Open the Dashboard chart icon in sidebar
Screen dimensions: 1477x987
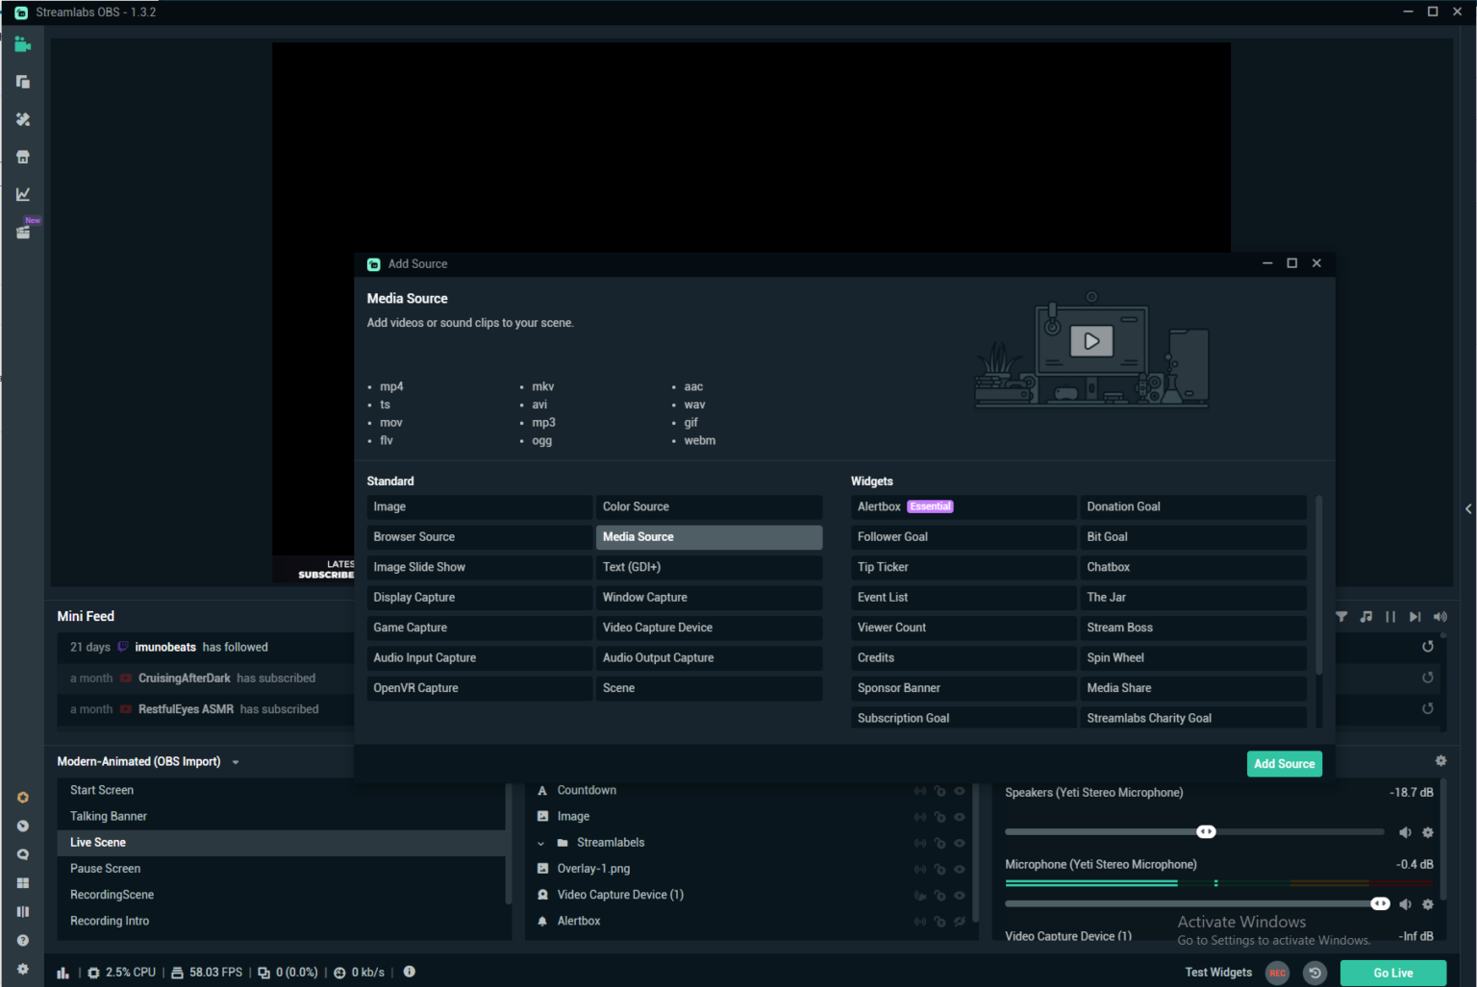pyautogui.click(x=22, y=193)
